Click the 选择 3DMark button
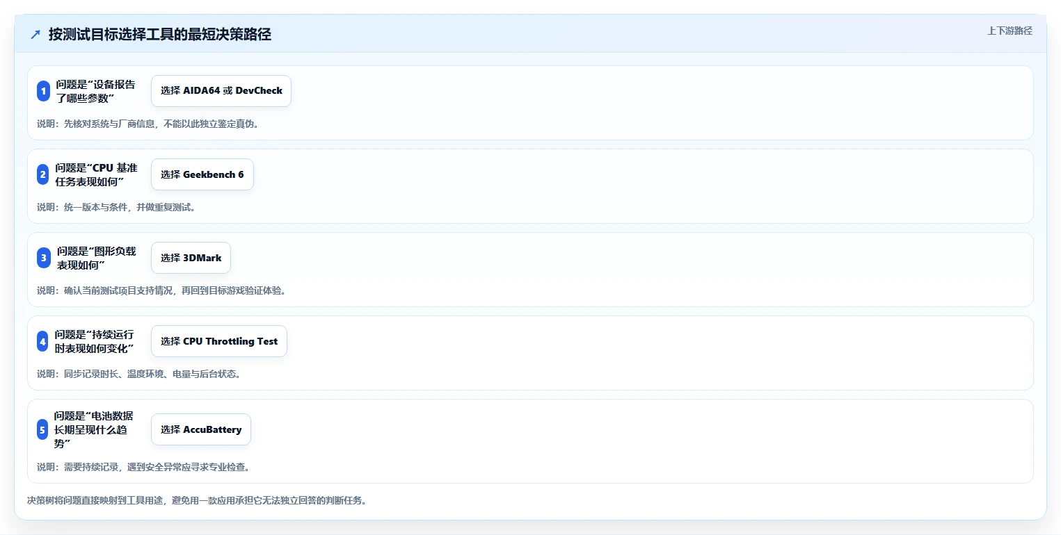 click(191, 258)
